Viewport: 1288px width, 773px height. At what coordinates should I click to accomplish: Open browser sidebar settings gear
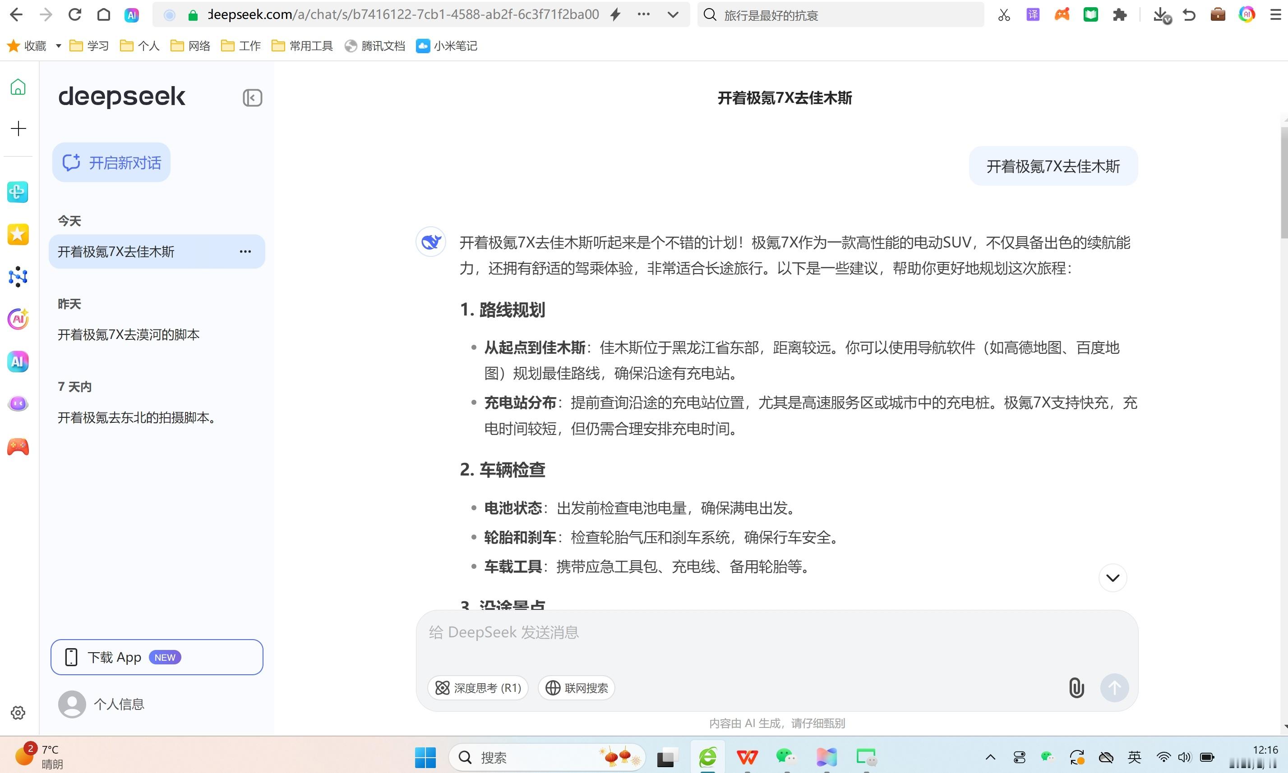18,713
